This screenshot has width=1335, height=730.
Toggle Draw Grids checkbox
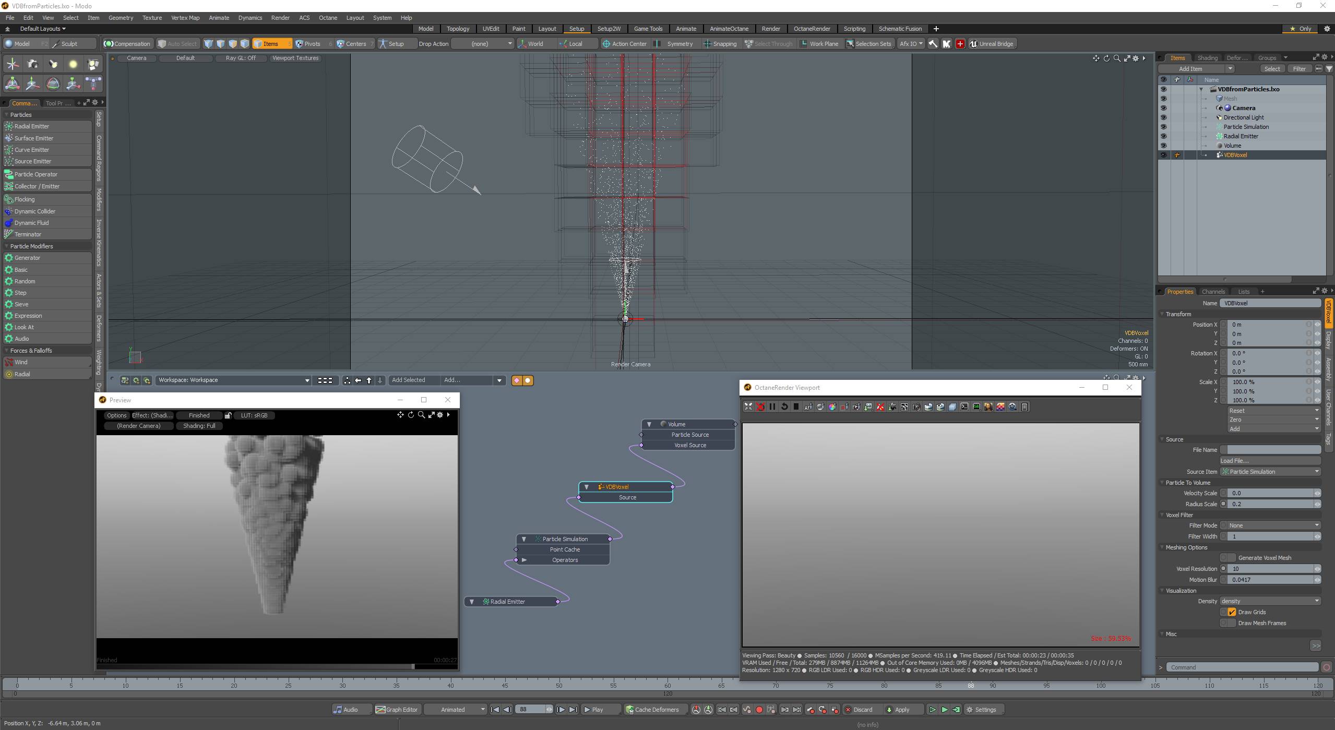(x=1232, y=612)
